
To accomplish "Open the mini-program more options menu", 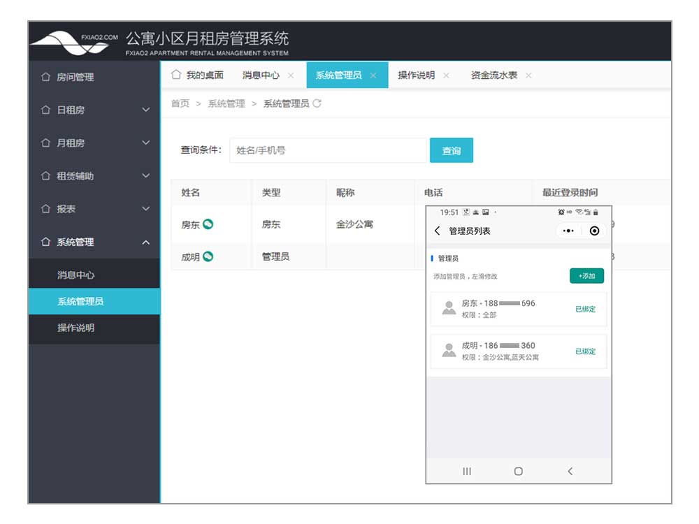I will pyautogui.click(x=568, y=231).
